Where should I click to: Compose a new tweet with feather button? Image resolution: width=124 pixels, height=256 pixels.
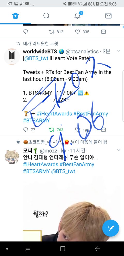pyautogui.click(x=111, y=228)
